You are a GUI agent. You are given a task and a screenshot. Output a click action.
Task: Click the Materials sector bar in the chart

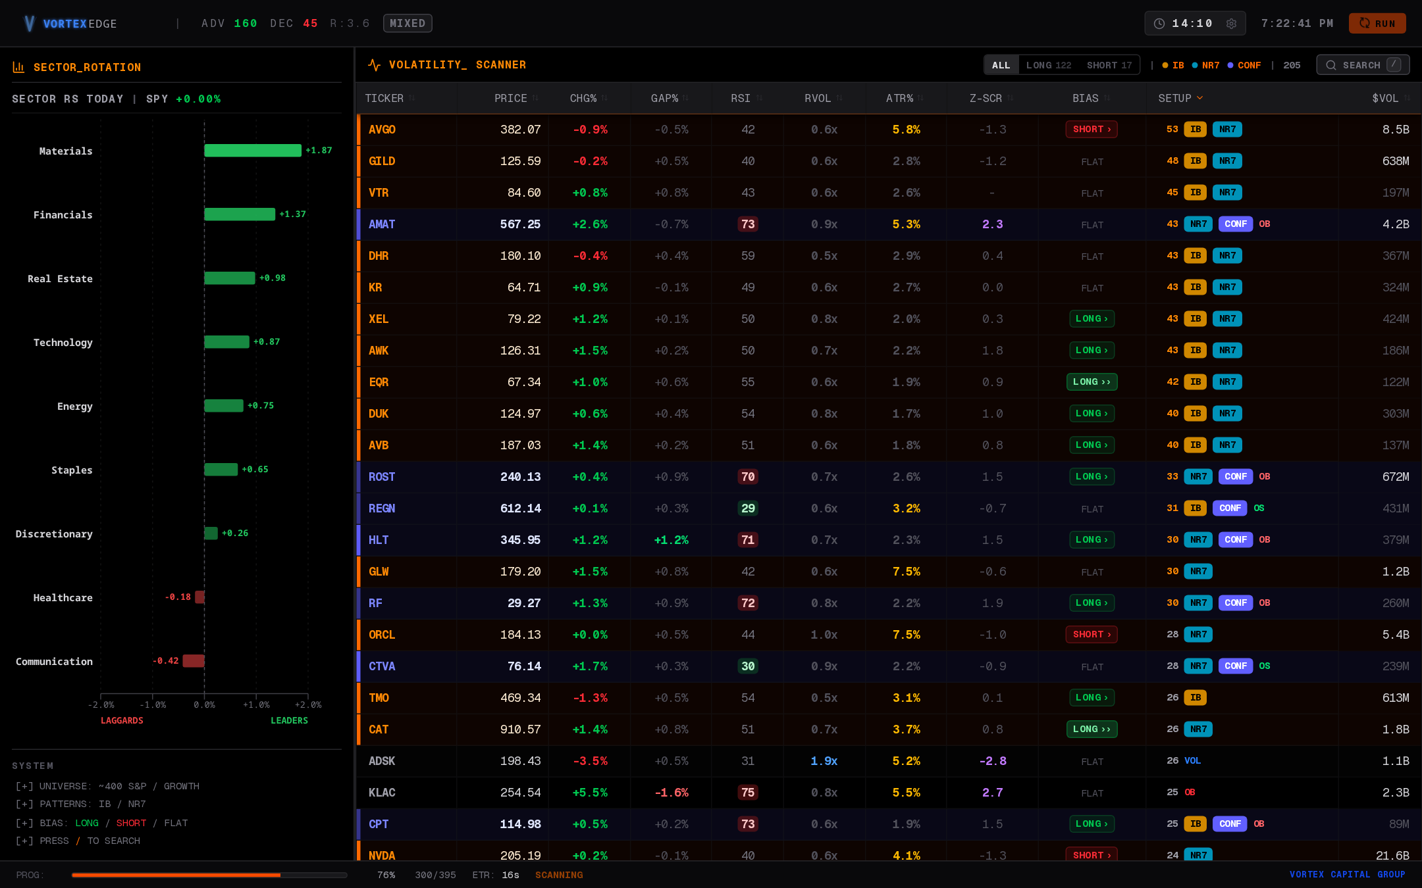pyautogui.click(x=253, y=151)
